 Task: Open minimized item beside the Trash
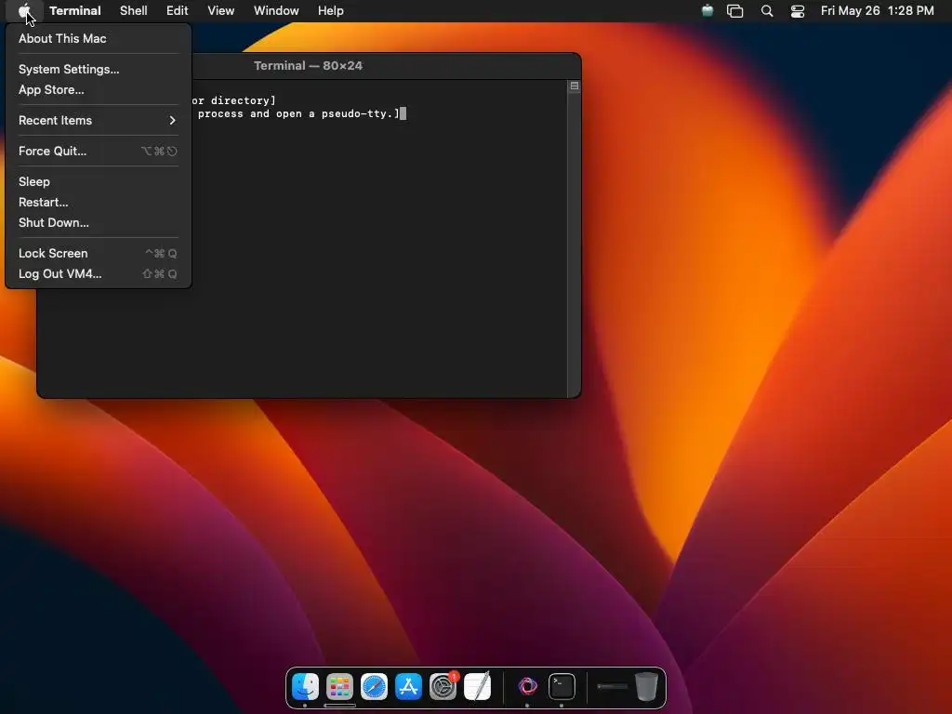tap(612, 687)
